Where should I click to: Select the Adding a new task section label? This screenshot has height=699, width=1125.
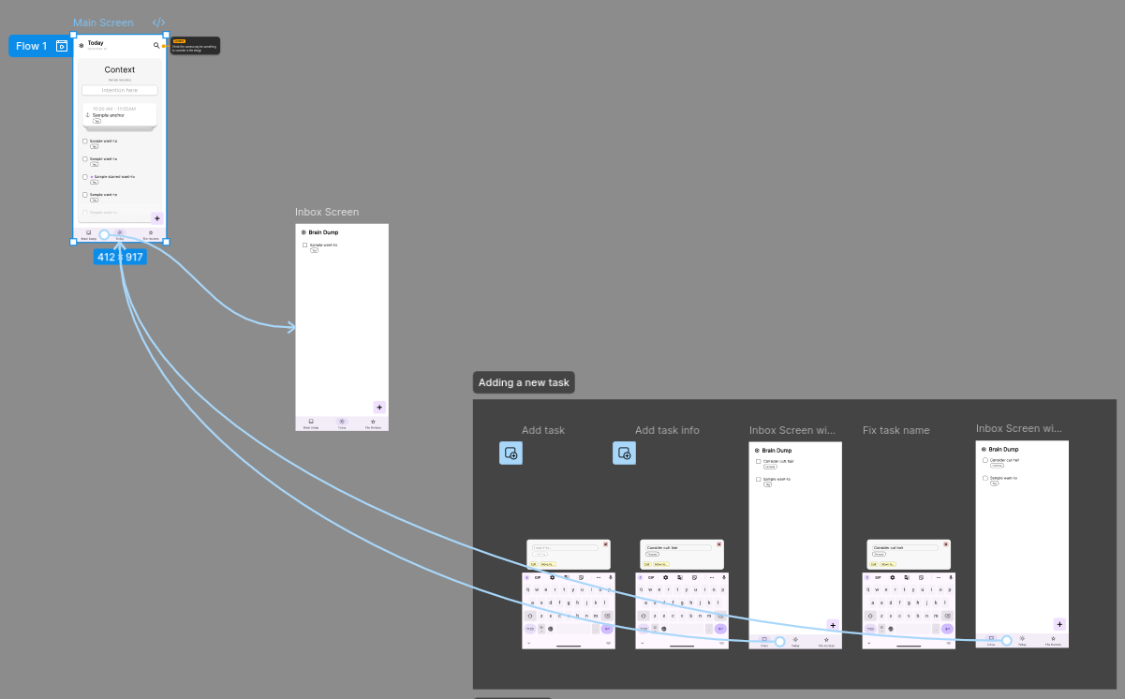click(523, 382)
